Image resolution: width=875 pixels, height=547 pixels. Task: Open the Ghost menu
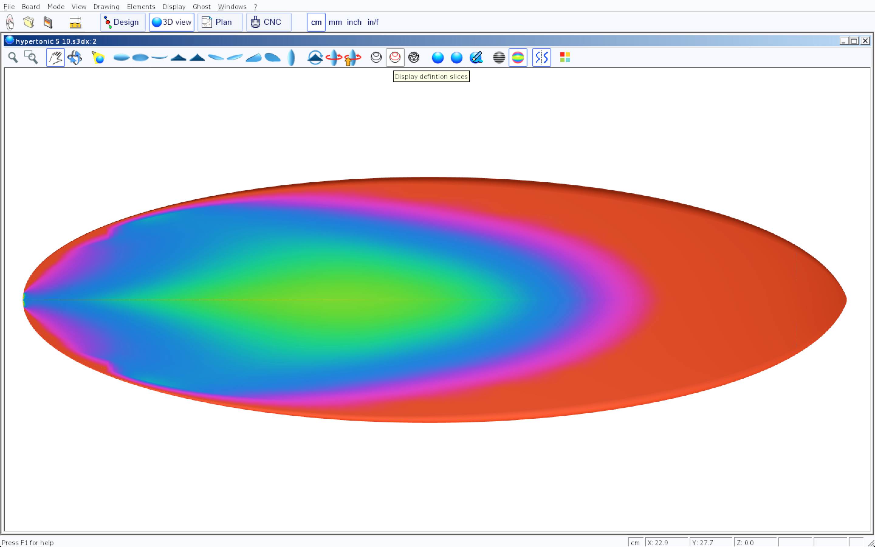click(x=201, y=6)
